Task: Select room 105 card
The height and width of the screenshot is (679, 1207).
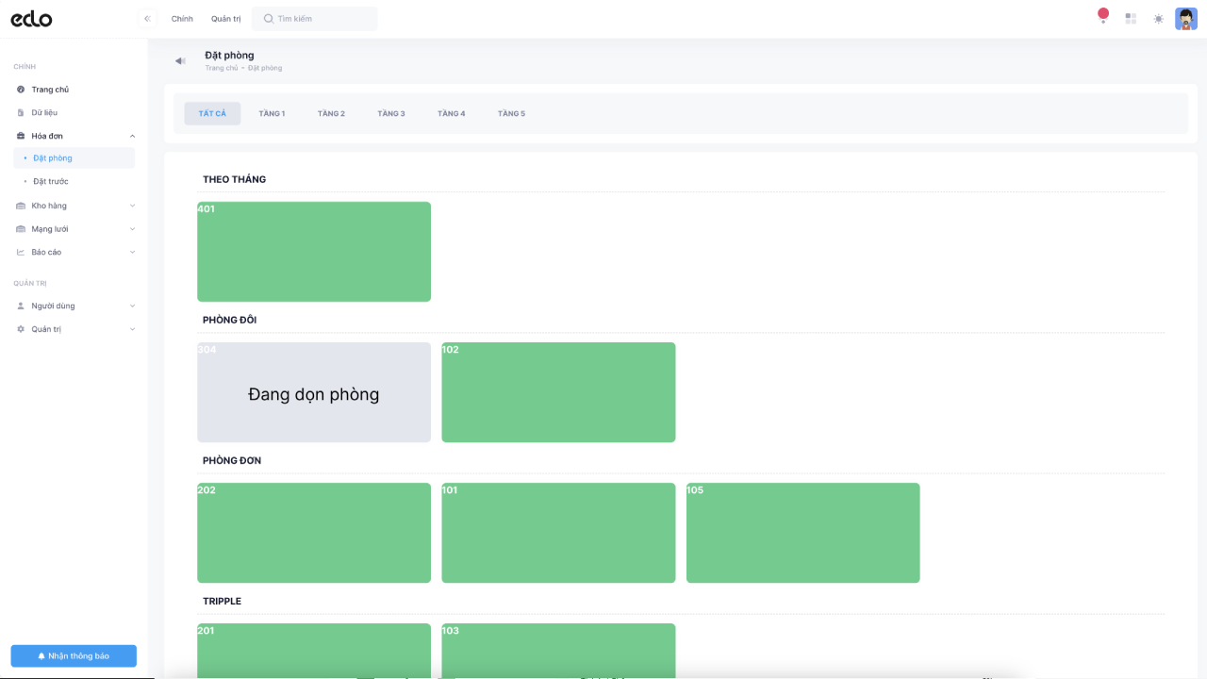Action: point(802,533)
